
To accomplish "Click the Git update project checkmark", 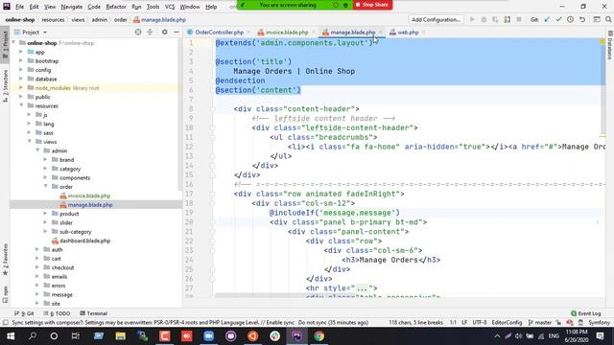I will click(547, 19).
